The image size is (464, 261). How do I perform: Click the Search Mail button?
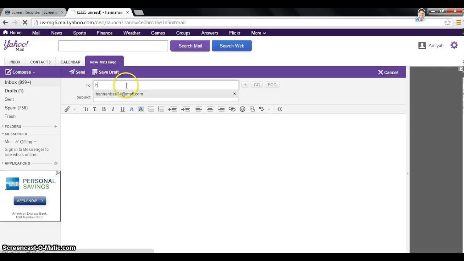coord(190,46)
